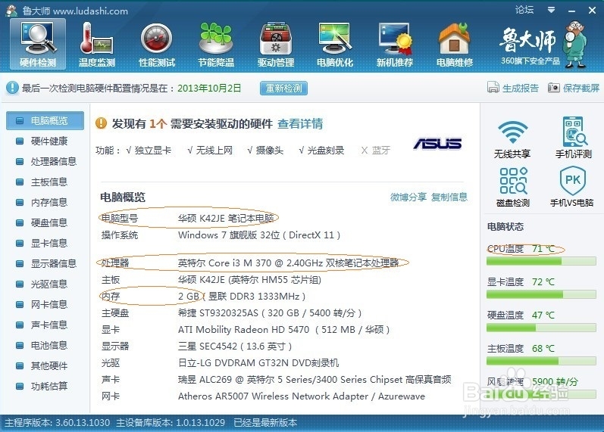Select 电脑概览 in the sidebar
The height and width of the screenshot is (432, 604).
[x=45, y=121]
